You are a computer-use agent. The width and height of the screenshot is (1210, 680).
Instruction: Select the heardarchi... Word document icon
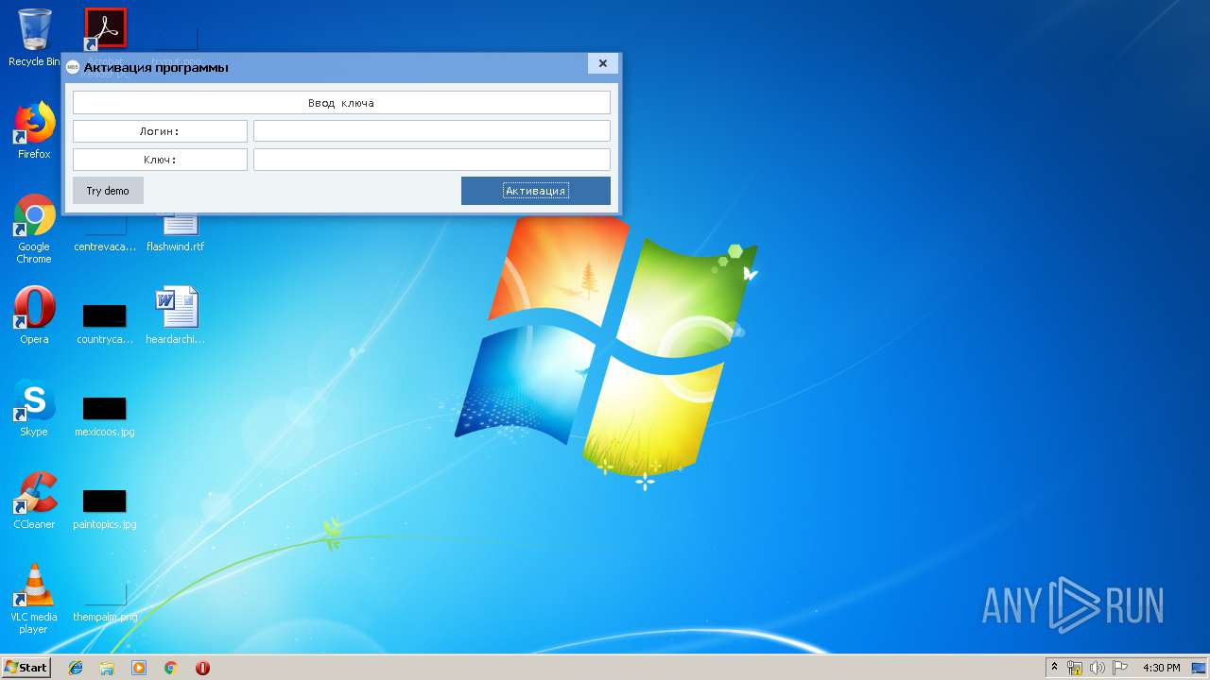[176, 315]
